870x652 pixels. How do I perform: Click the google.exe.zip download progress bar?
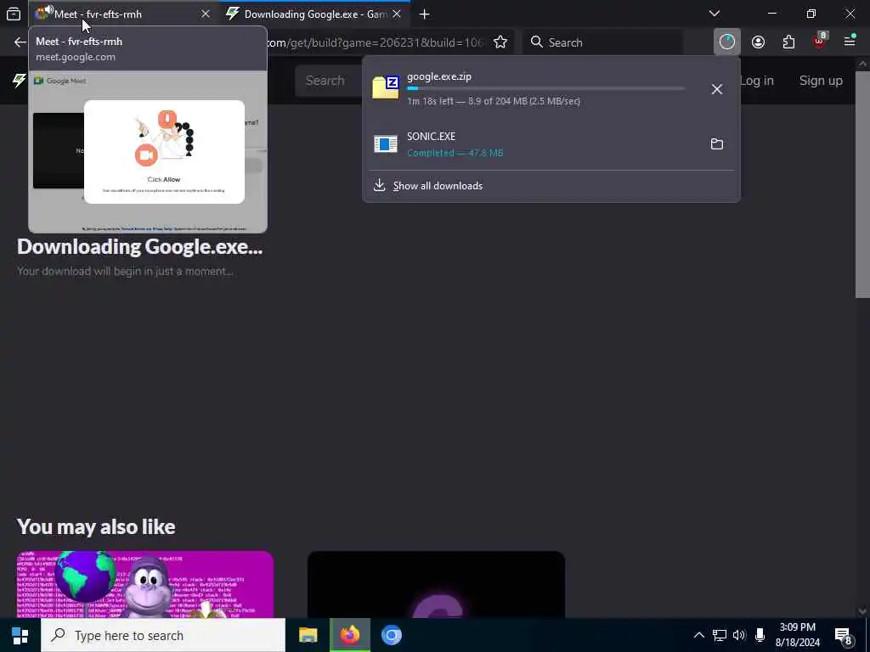click(x=546, y=88)
